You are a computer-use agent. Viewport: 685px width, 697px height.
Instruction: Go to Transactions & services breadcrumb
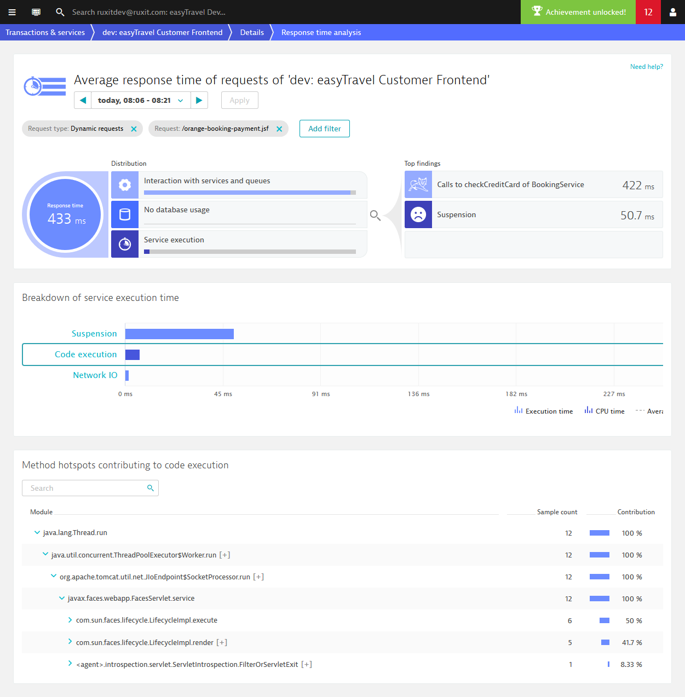click(x=45, y=32)
